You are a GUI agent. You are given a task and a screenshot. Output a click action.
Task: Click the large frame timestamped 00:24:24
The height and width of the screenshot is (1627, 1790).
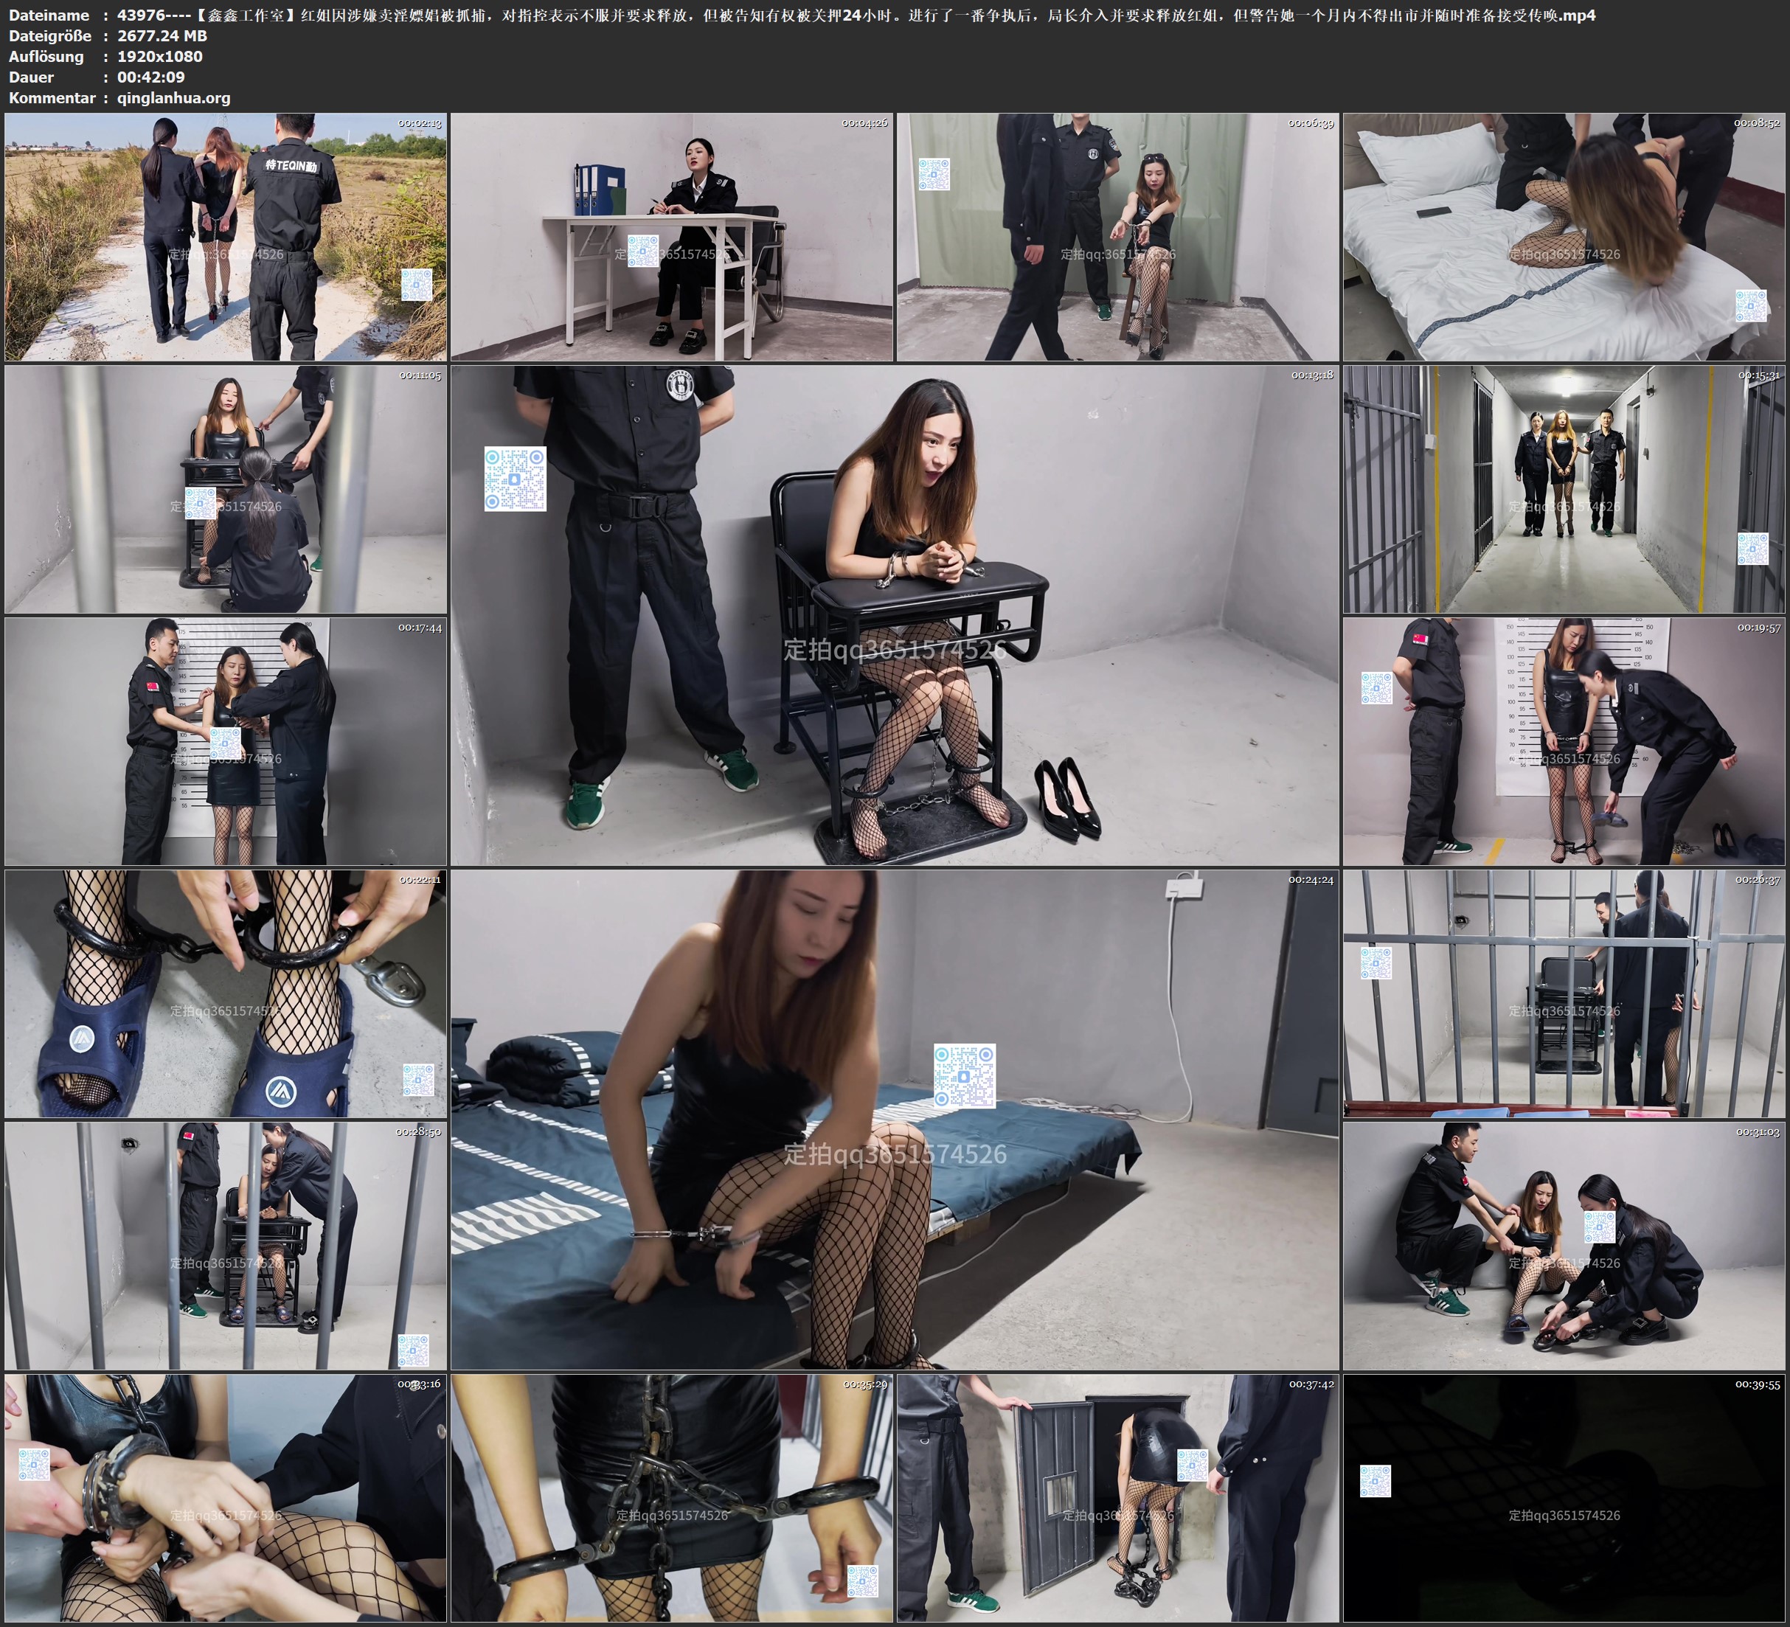tap(894, 1119)
